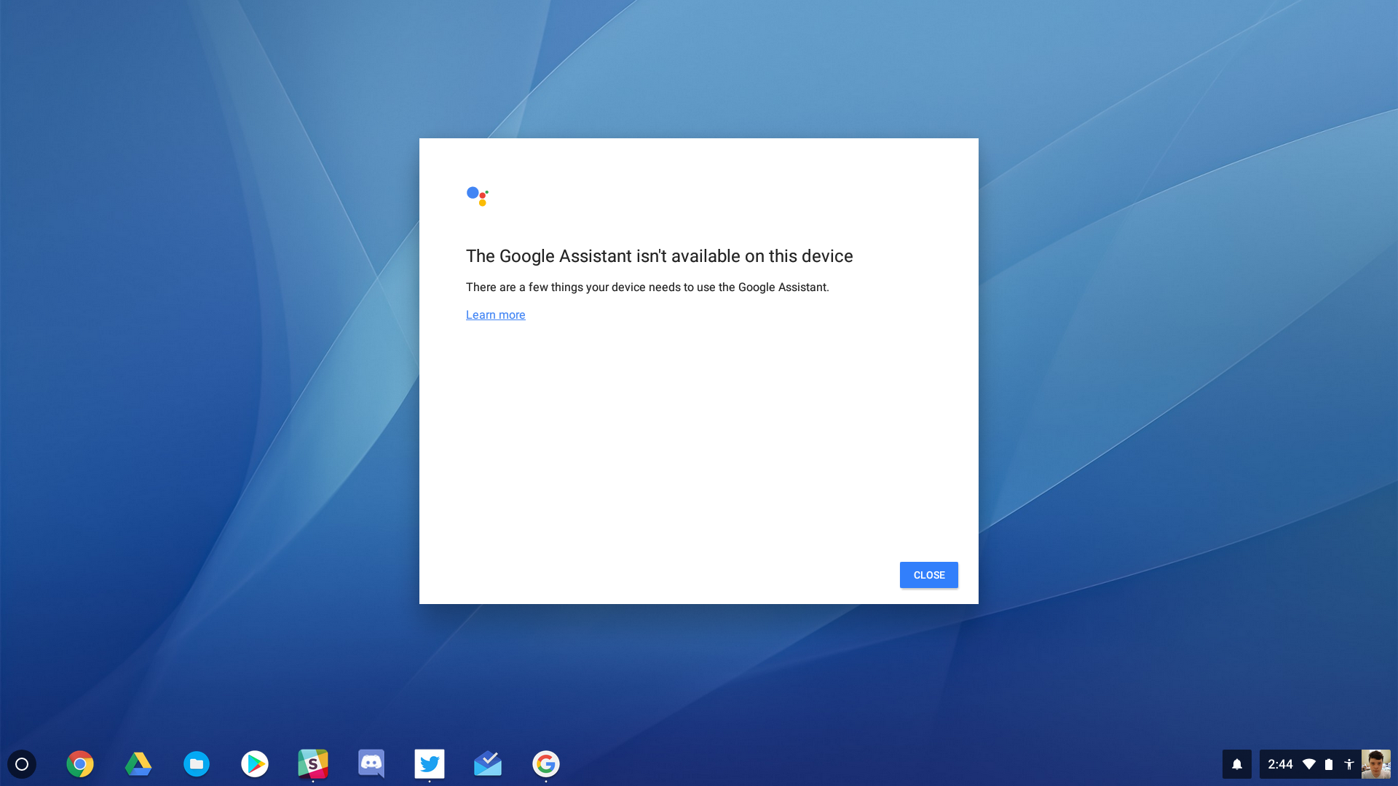Screen dimensions: 1398x786
Task: Open the launcher circle button
Action: (x=22, y=764)
